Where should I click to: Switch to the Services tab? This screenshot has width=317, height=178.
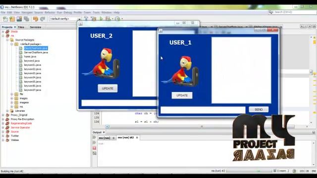[x=35, y=27]
